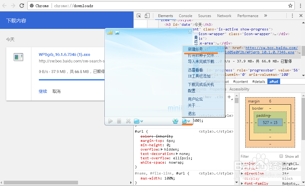The width and height of the screenshot is (305, 186).
Task: Click 继续 to resume the download
Action: coord(43,91)
